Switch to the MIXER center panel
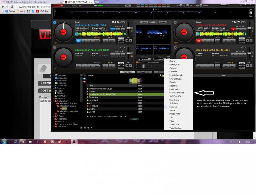 (144, 22)
